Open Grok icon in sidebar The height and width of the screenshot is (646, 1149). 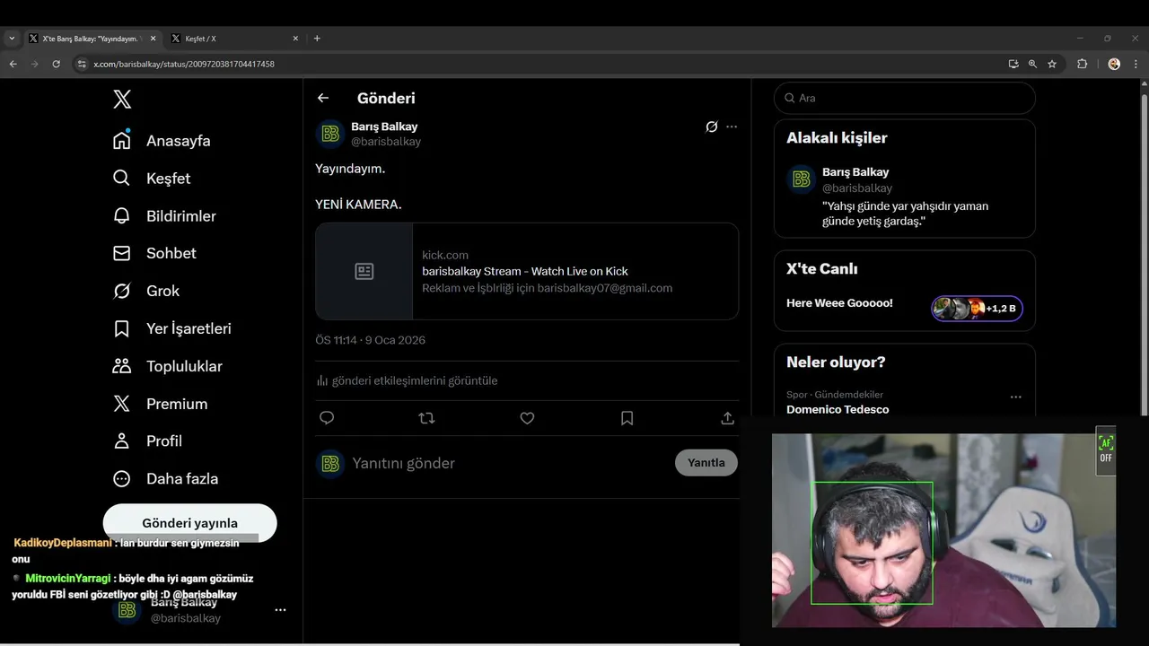[x=122, y=291]
